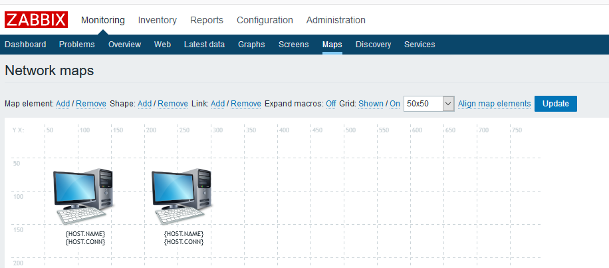This screenshot has height=268, width=609.
Task: Click second host's {HOST.CONN} label
Action: point(183,242)
